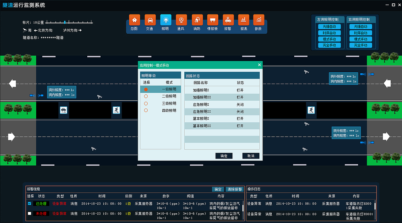Choose 时序自动 for left tunnel lighting
402x223 pixels.
point(329,33)
